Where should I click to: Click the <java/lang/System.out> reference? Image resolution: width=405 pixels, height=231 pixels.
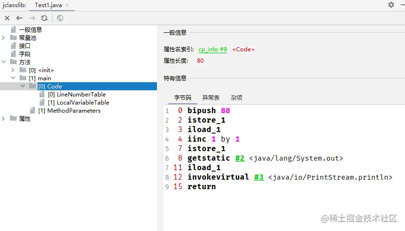click(x=296, y=158)
